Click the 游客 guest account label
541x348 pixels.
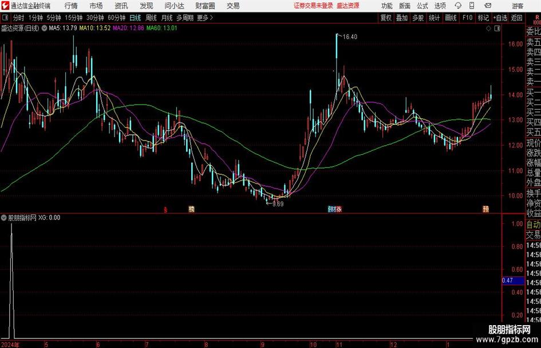[518, 6]
